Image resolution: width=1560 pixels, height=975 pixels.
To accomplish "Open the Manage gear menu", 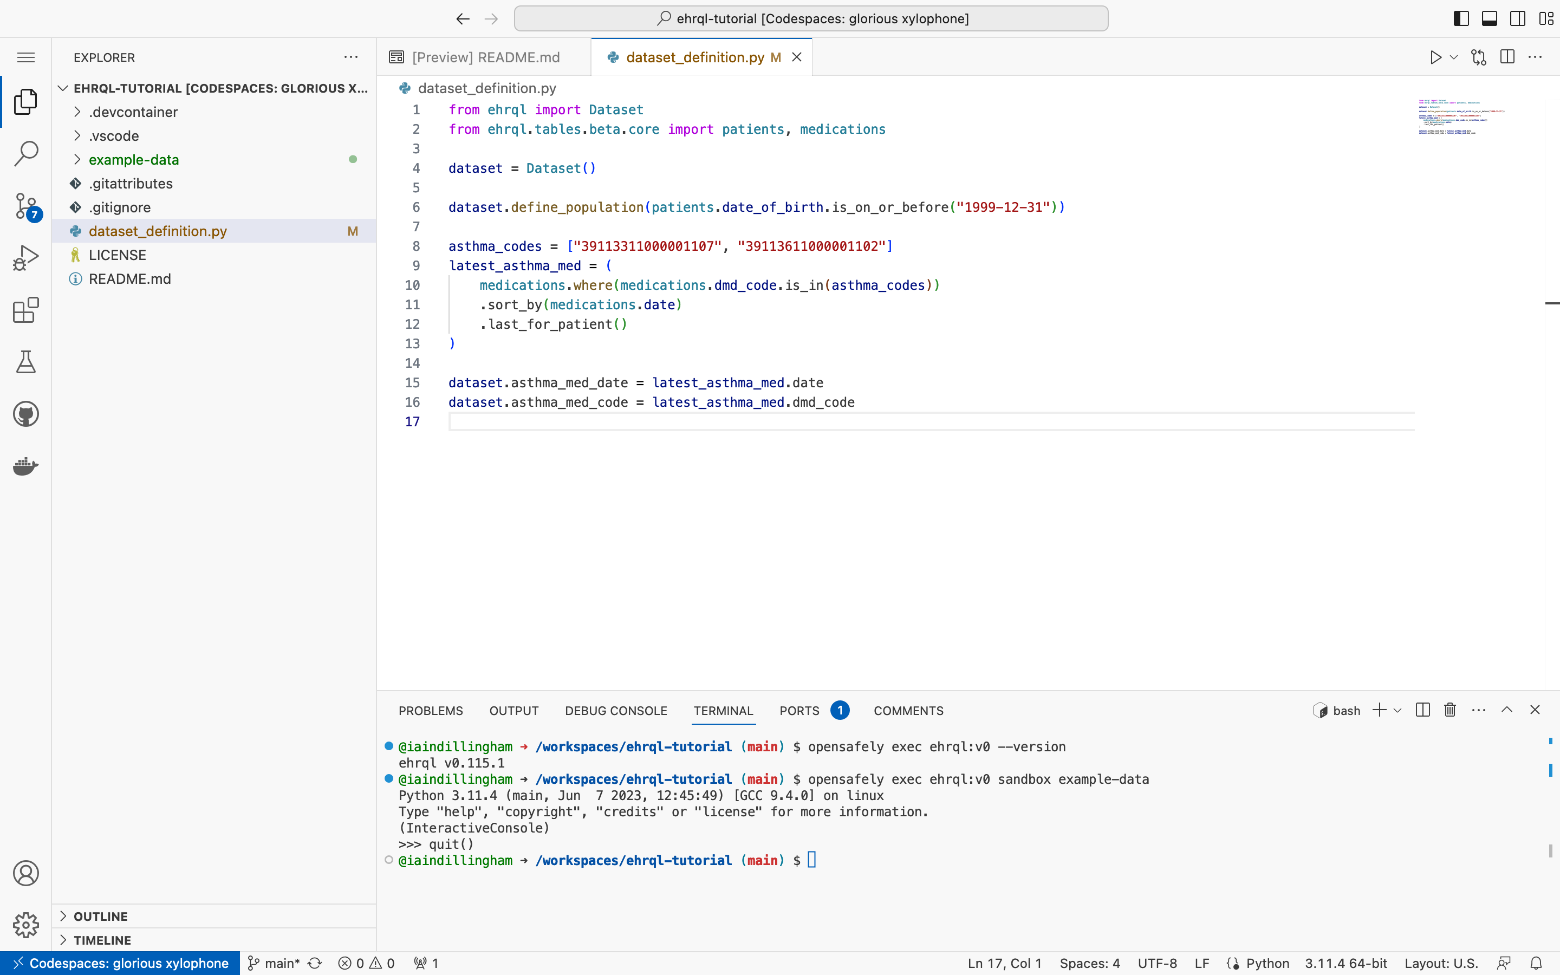I will tap(26, 925).
